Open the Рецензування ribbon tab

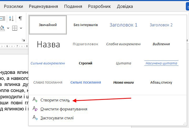click(43, 6)
